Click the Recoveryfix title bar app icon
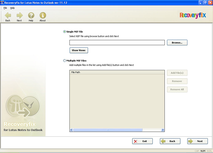213x153 pixels. [2, 3]
